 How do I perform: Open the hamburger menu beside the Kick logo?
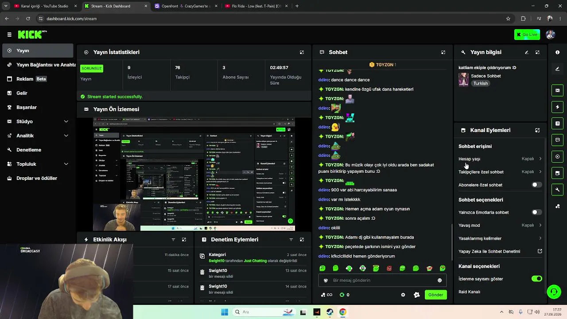click(9, 35)
